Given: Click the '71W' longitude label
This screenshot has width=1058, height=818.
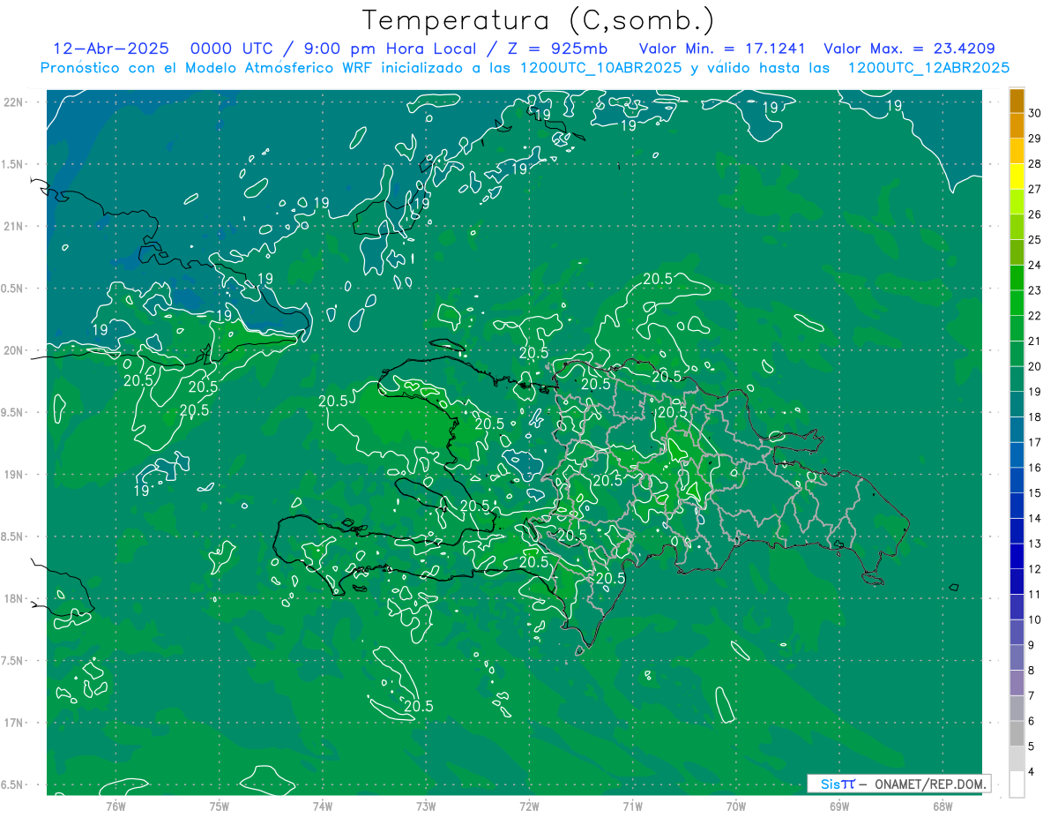Looking at the screenshot, I should coord(632,807).
